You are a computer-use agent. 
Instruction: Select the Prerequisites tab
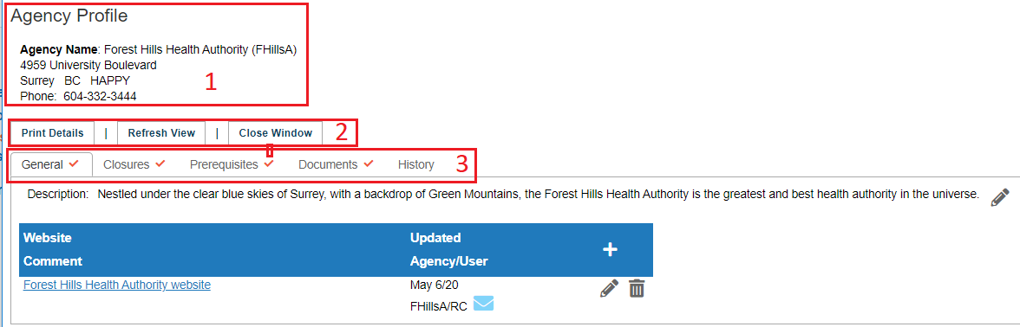pos(224,164)
